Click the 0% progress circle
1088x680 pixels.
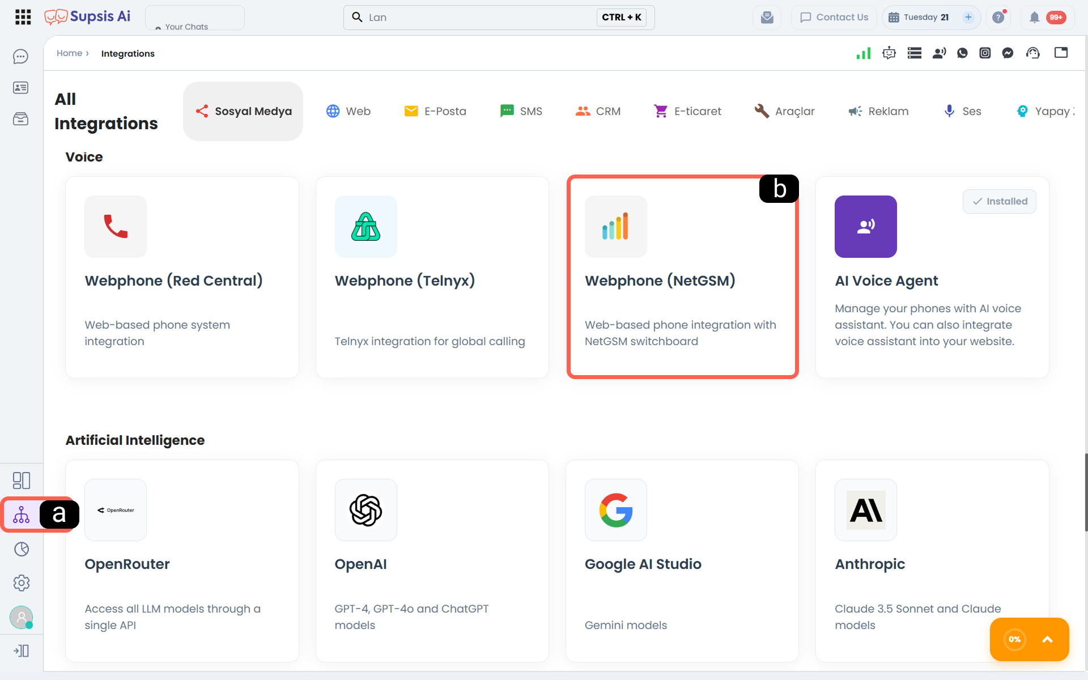tap(1015, 639)
